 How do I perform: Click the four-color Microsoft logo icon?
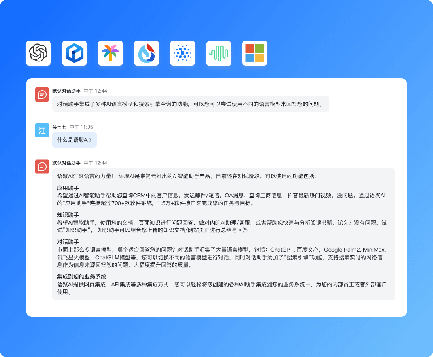[255, 53]
